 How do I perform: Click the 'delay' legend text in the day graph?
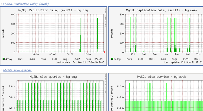[9, 59]
